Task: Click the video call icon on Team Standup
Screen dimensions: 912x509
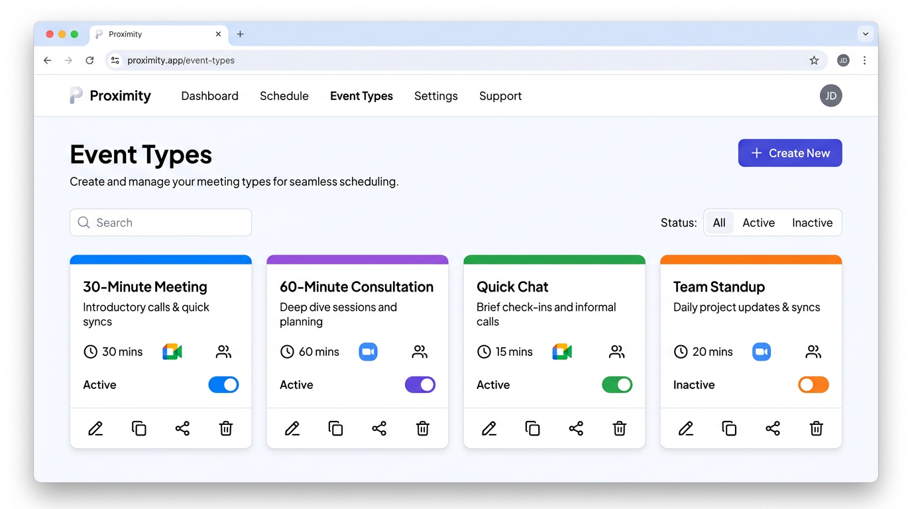Action: tap(762, 351)
